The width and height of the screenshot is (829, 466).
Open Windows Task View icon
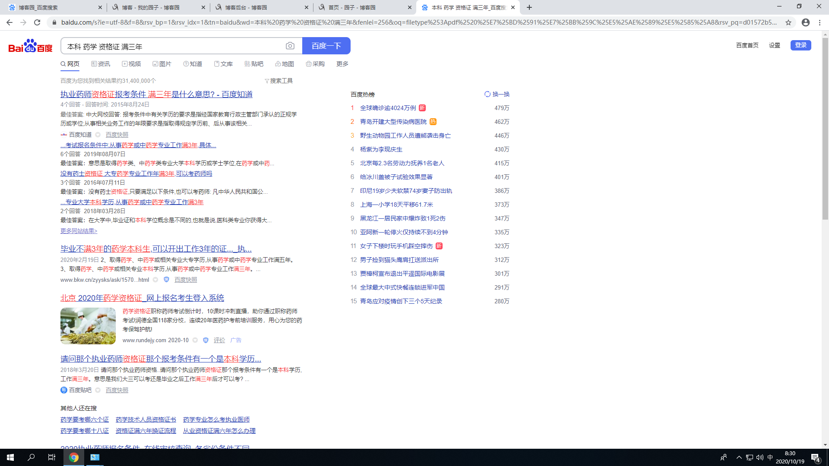51,457
